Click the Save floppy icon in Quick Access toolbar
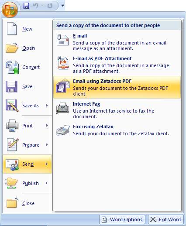This screenshot has height=226, width=186. point(26,6)
